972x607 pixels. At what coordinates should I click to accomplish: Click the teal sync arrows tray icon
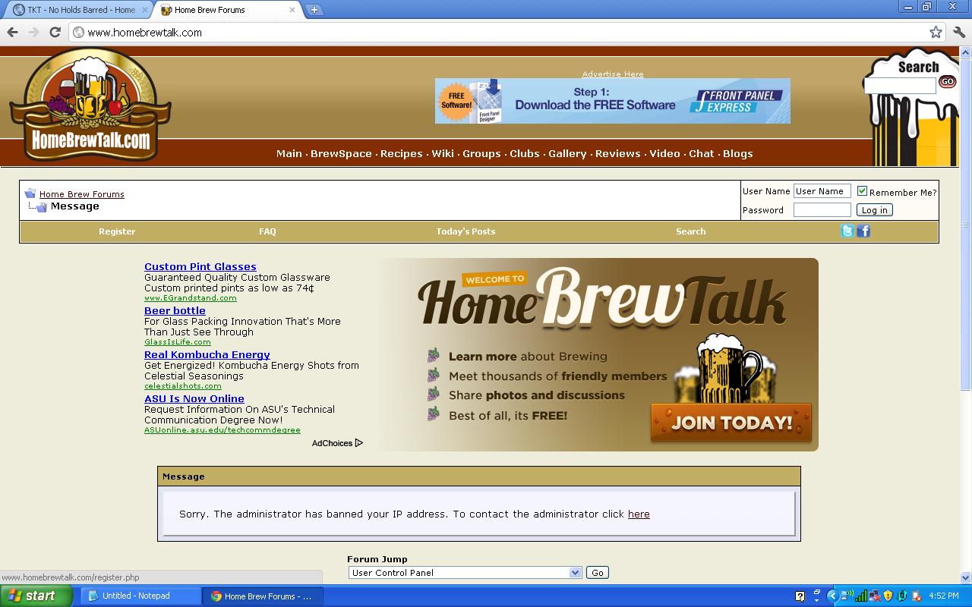click(x=902, y=596)
